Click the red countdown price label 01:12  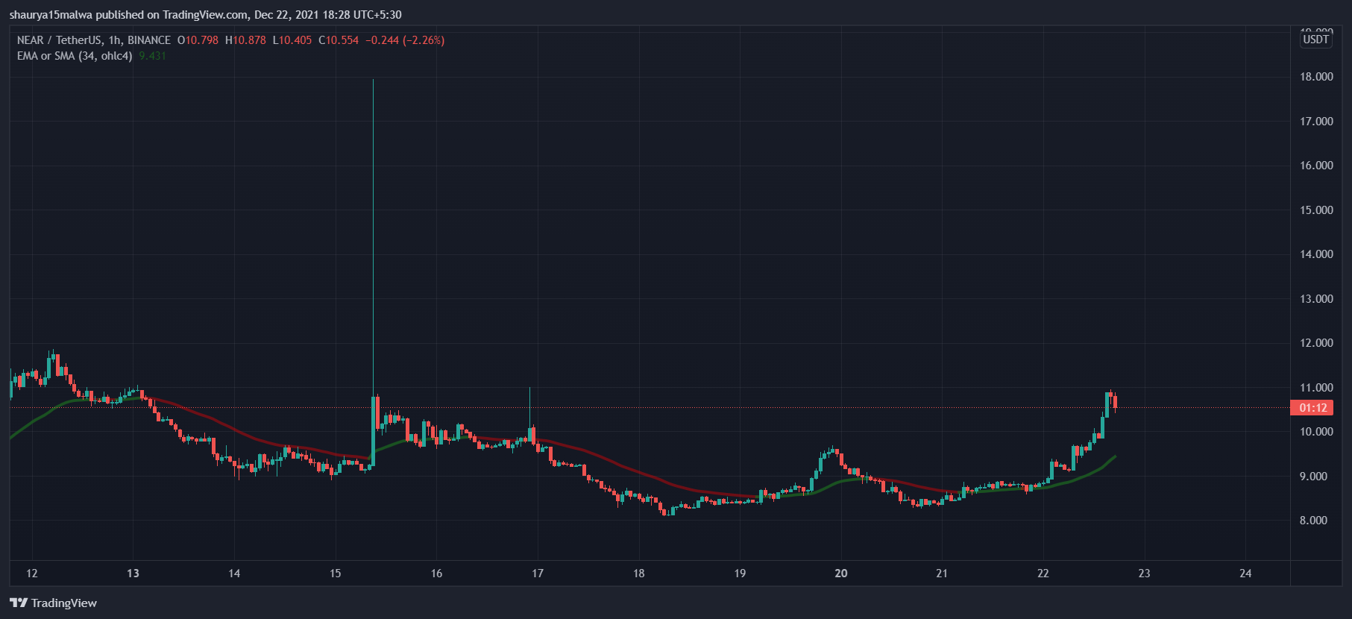[1312, 408]
